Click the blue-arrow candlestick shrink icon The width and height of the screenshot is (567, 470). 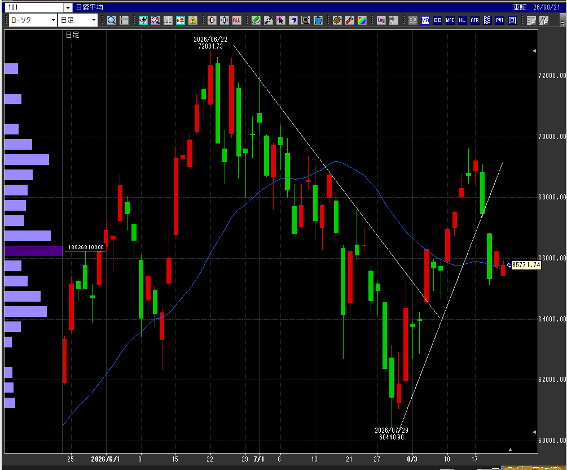(224, 20)
